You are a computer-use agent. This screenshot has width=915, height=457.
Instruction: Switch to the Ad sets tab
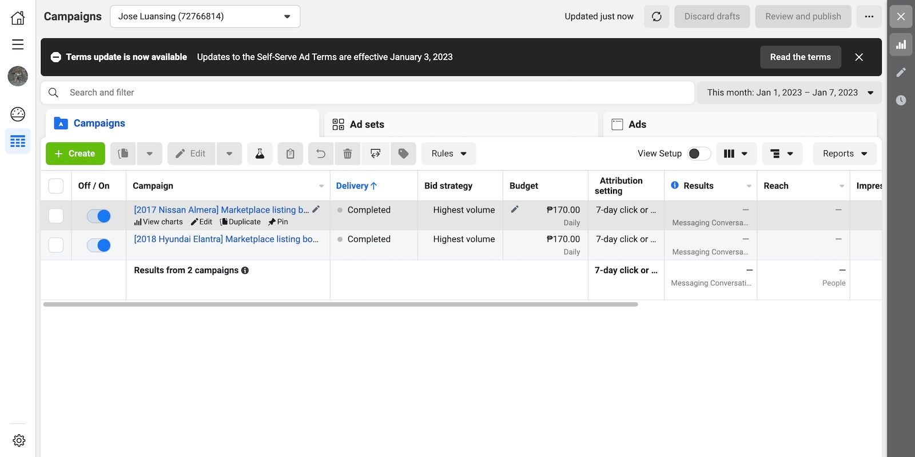point(366,125)
